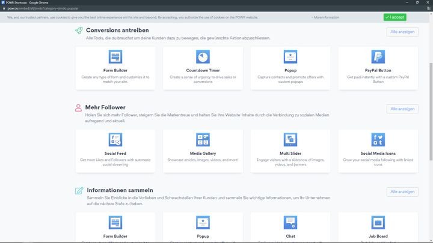Click the Social Feed title text
The height and width of the screenshot is (243, 433).
coord(115,154)
